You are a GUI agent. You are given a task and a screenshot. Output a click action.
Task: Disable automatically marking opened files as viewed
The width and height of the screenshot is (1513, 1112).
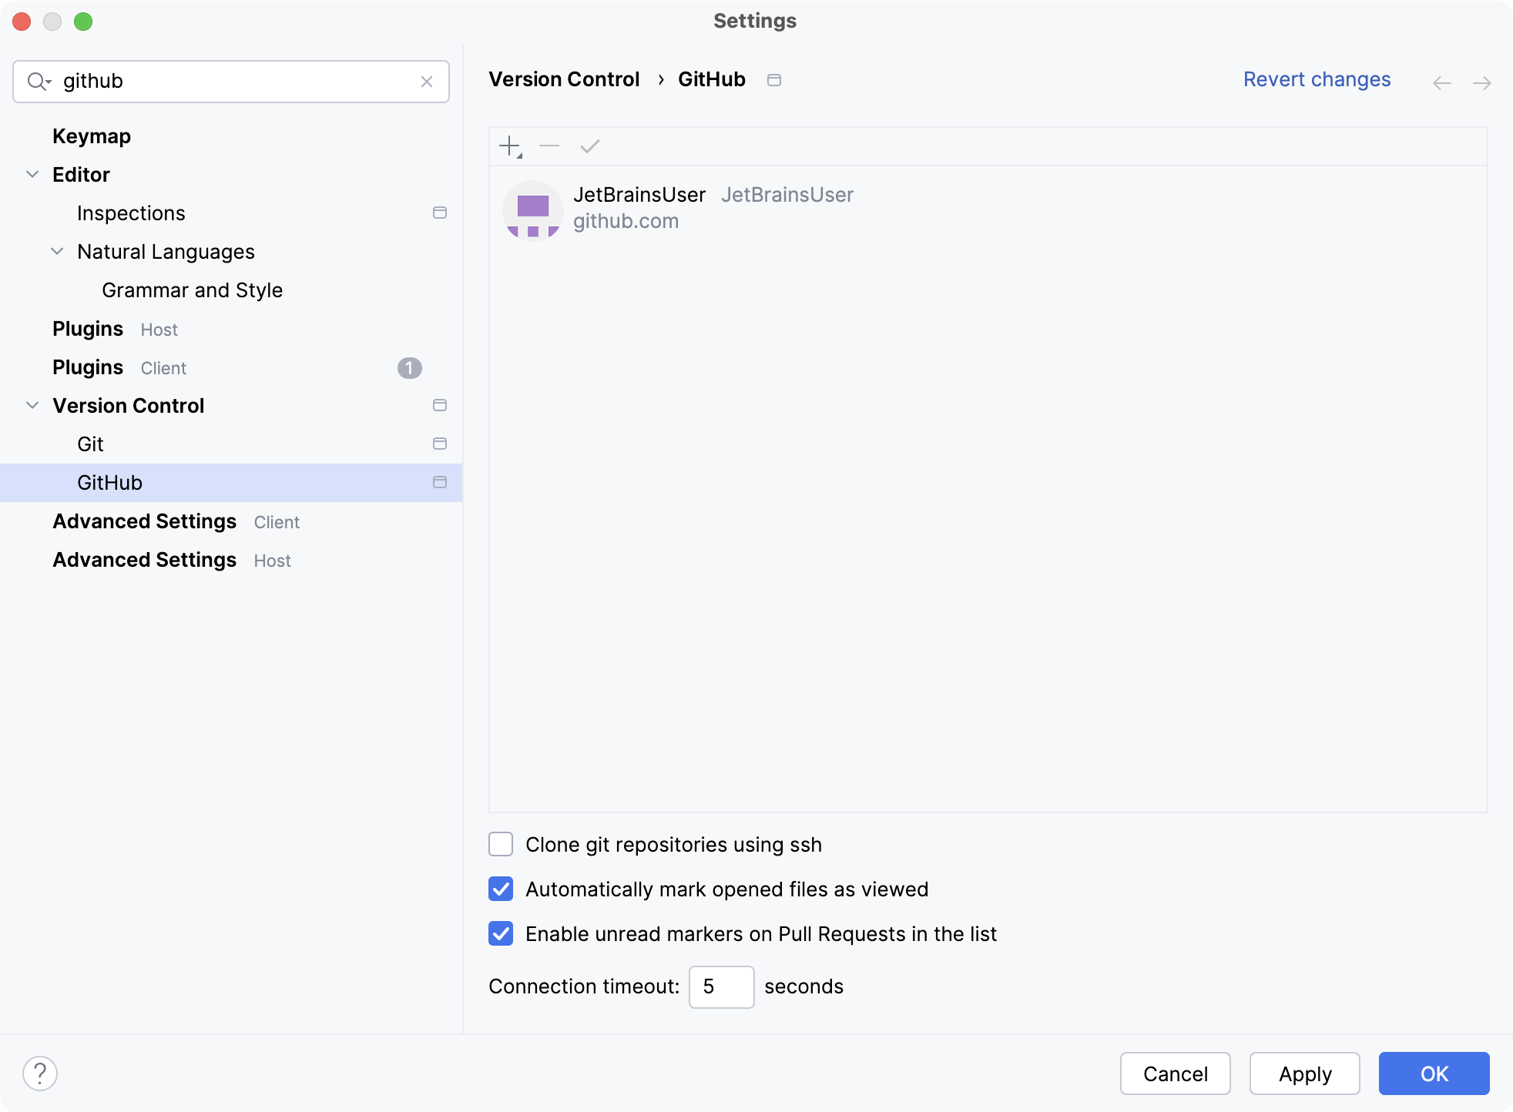click(501, 889)
